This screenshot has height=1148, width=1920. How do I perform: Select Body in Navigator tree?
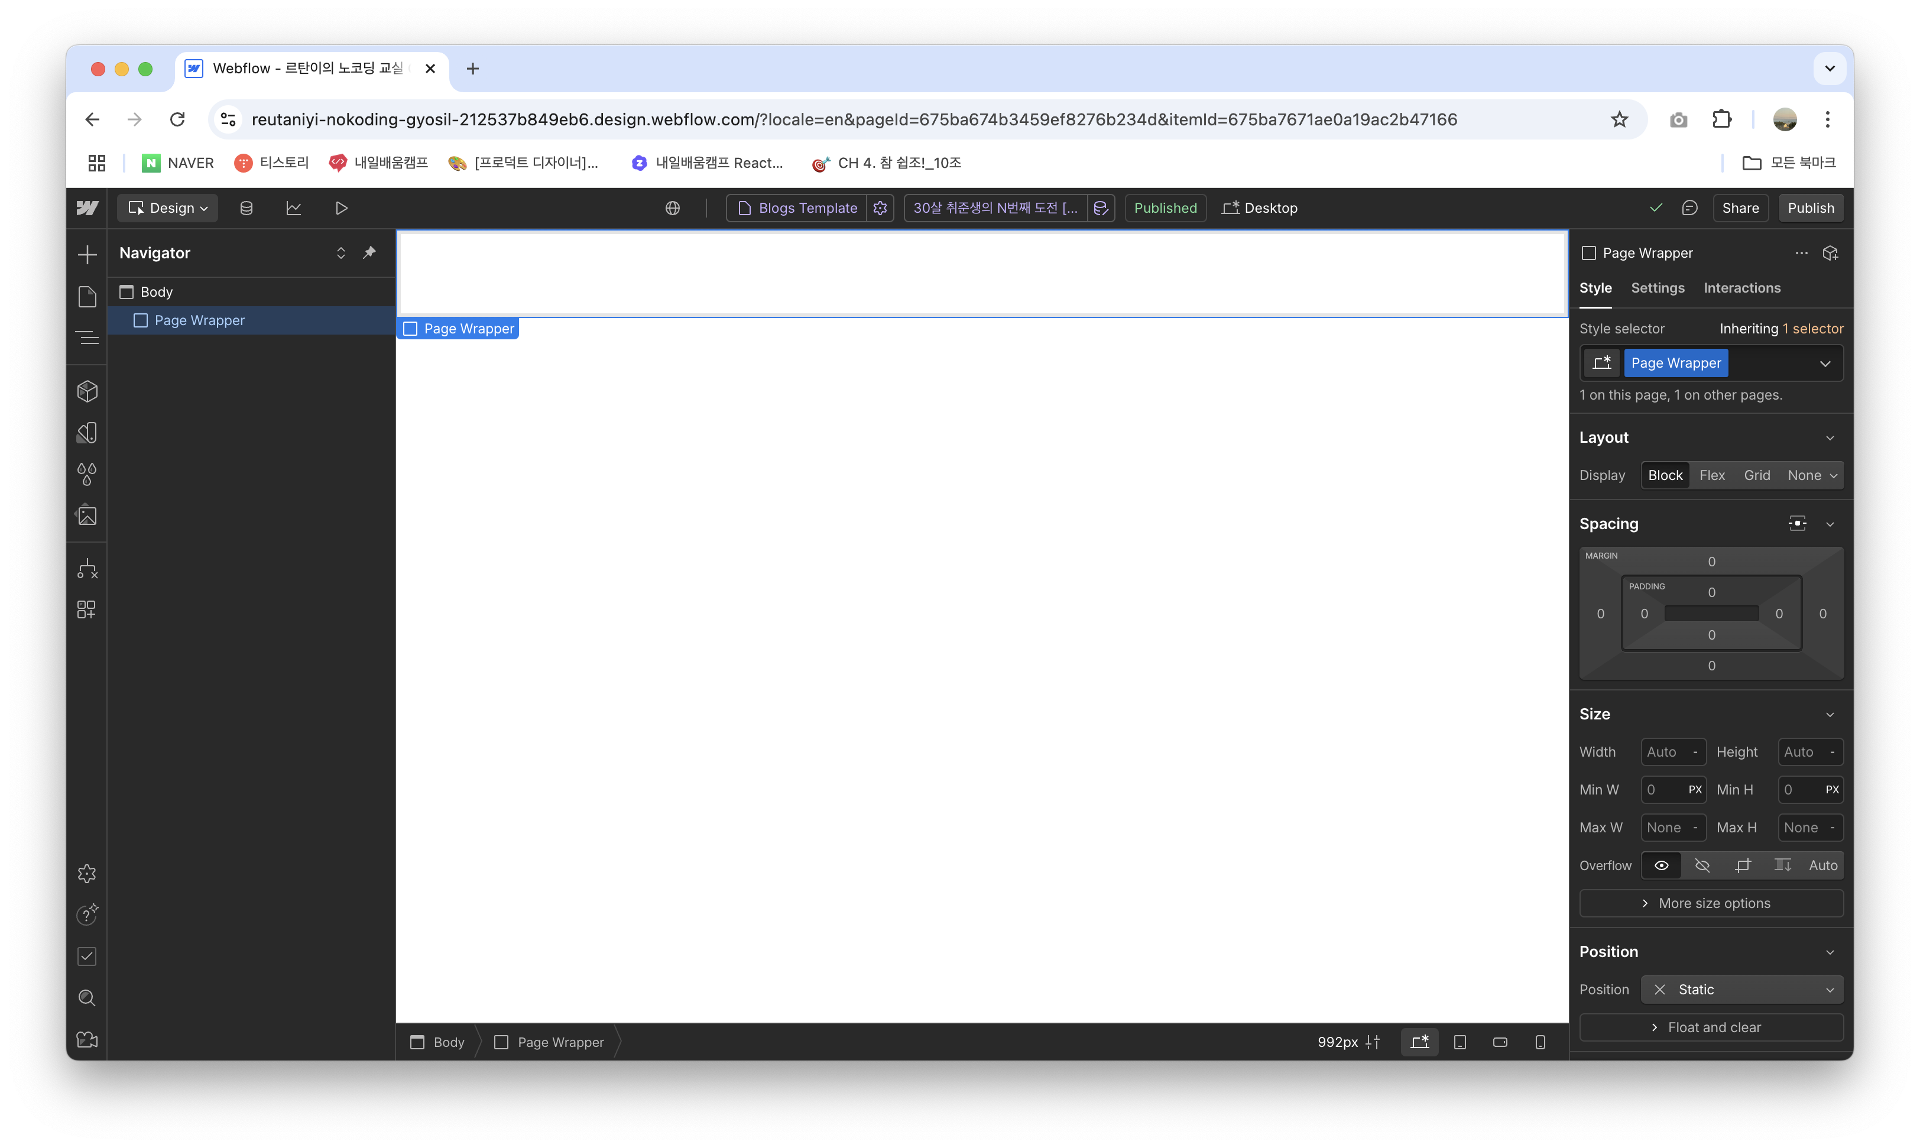251,291
